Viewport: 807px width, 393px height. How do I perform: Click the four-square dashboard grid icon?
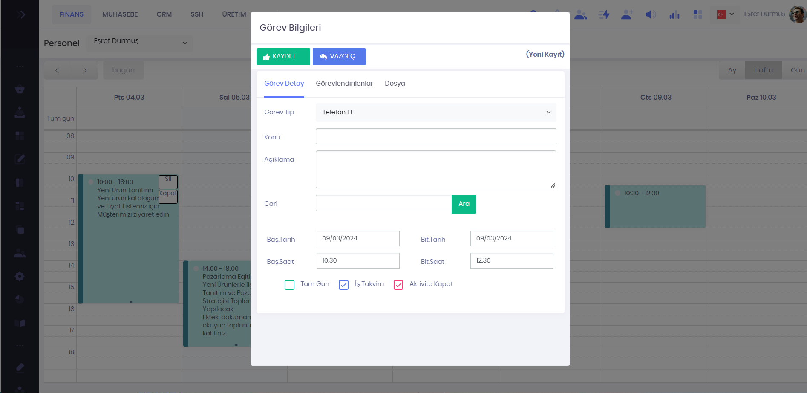[x=697, y=15]
